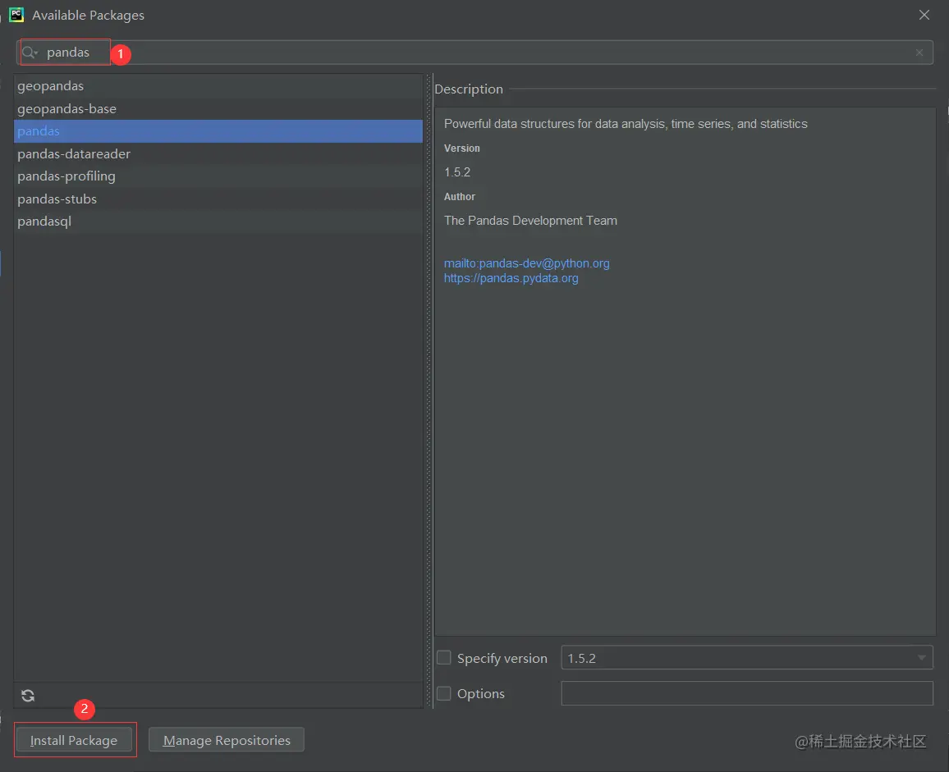Select pandas-stubs in the package list
Screen dimensions: 949x772
click(218, 199)
